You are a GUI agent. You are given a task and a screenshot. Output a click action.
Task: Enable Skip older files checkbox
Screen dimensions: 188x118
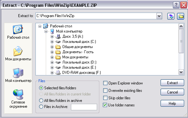click(105, 98)
